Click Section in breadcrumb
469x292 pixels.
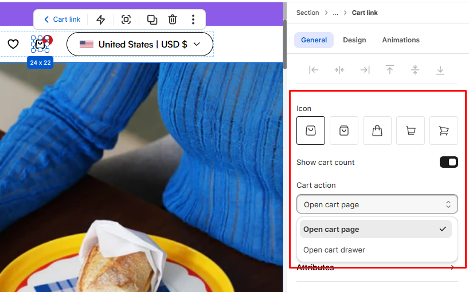(307, 13)
